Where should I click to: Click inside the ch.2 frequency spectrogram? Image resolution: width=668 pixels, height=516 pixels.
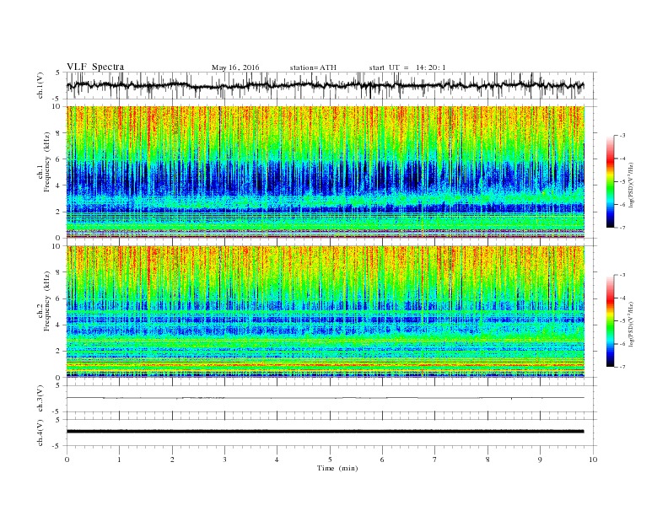(x=325, y=312)
